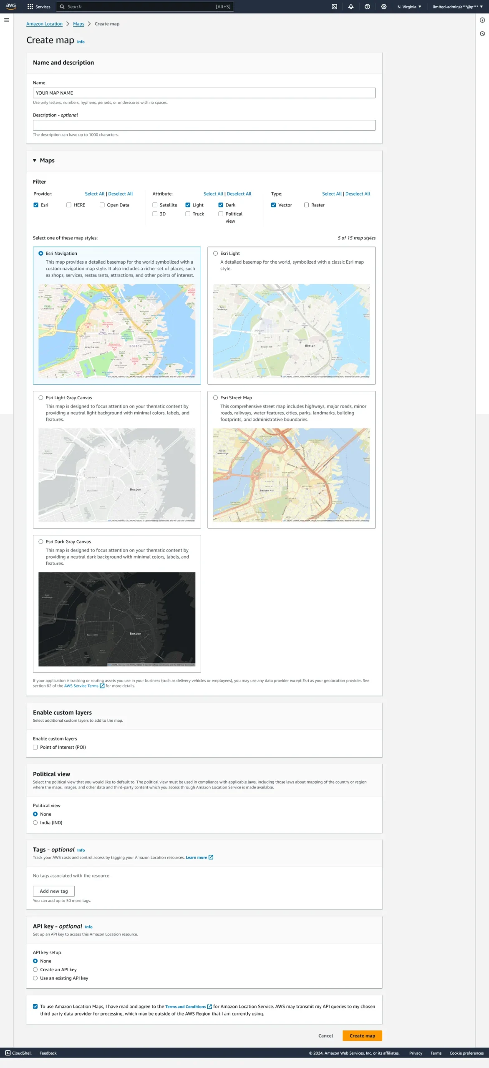Click external link icon after Terms and Conditions
489x1068 pixels.
210,1007
